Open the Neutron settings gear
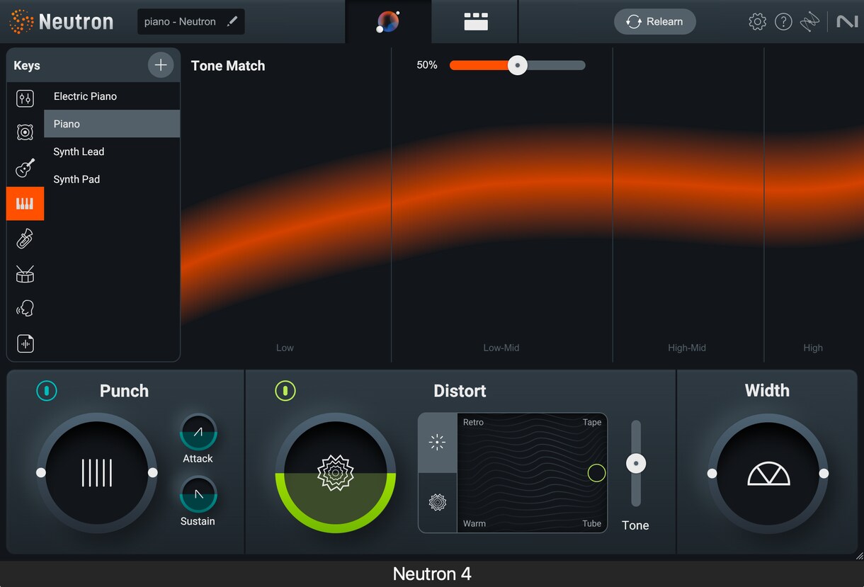 [x=757, y=22]
